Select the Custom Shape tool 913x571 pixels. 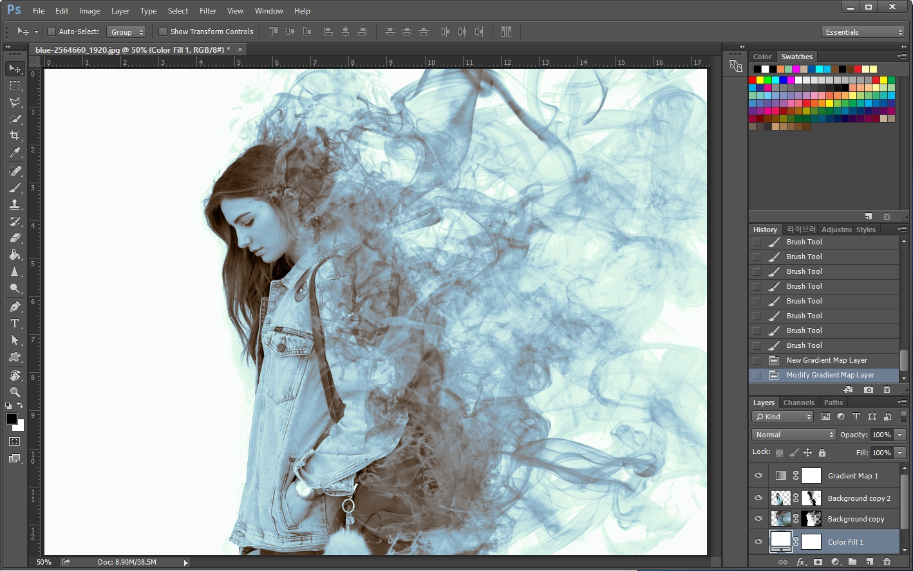tap(15, 357)
